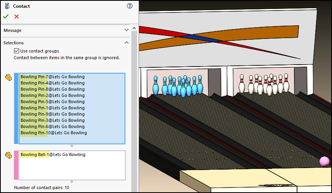Cancel contact with red X
Screen dimensions: 332x193
pyautogui.click(x=17, y=17)
